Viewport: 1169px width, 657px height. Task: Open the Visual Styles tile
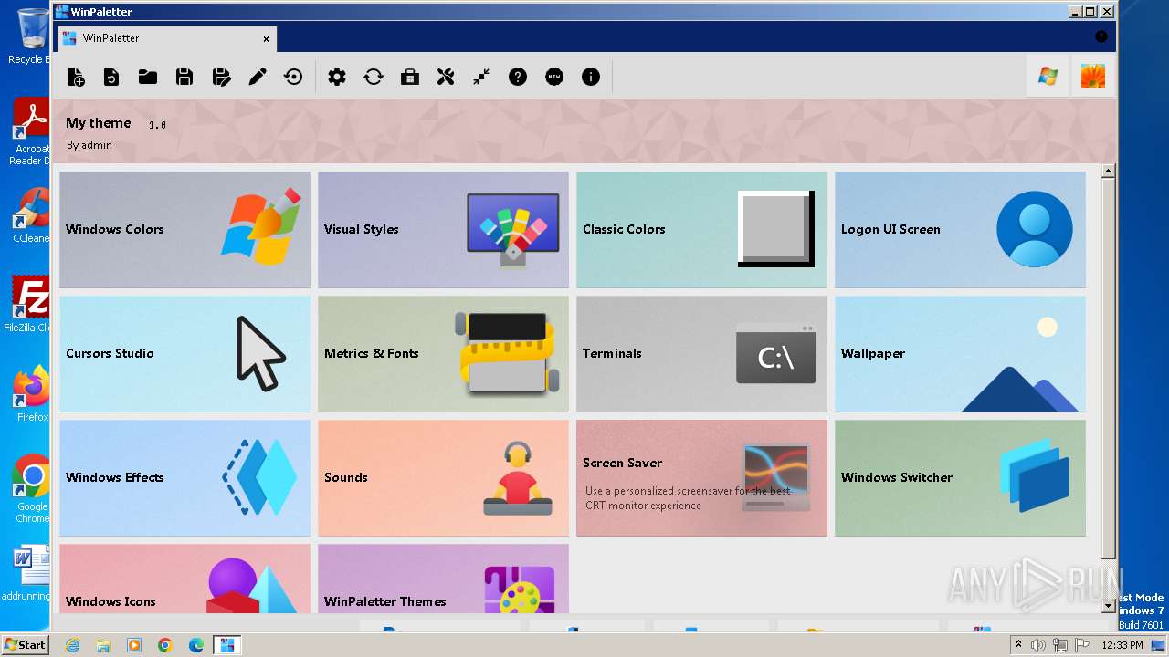(444, 230)
